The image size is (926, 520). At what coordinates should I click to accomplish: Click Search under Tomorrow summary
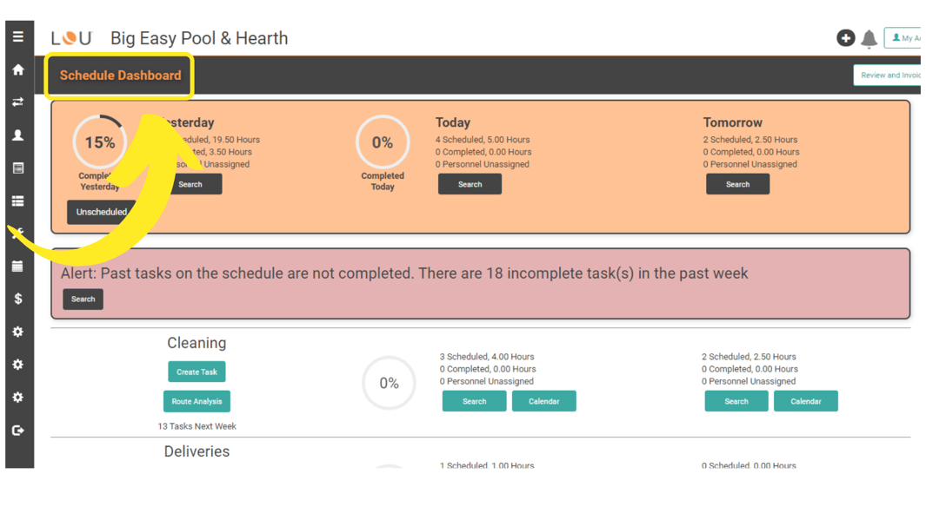[737, 184]
